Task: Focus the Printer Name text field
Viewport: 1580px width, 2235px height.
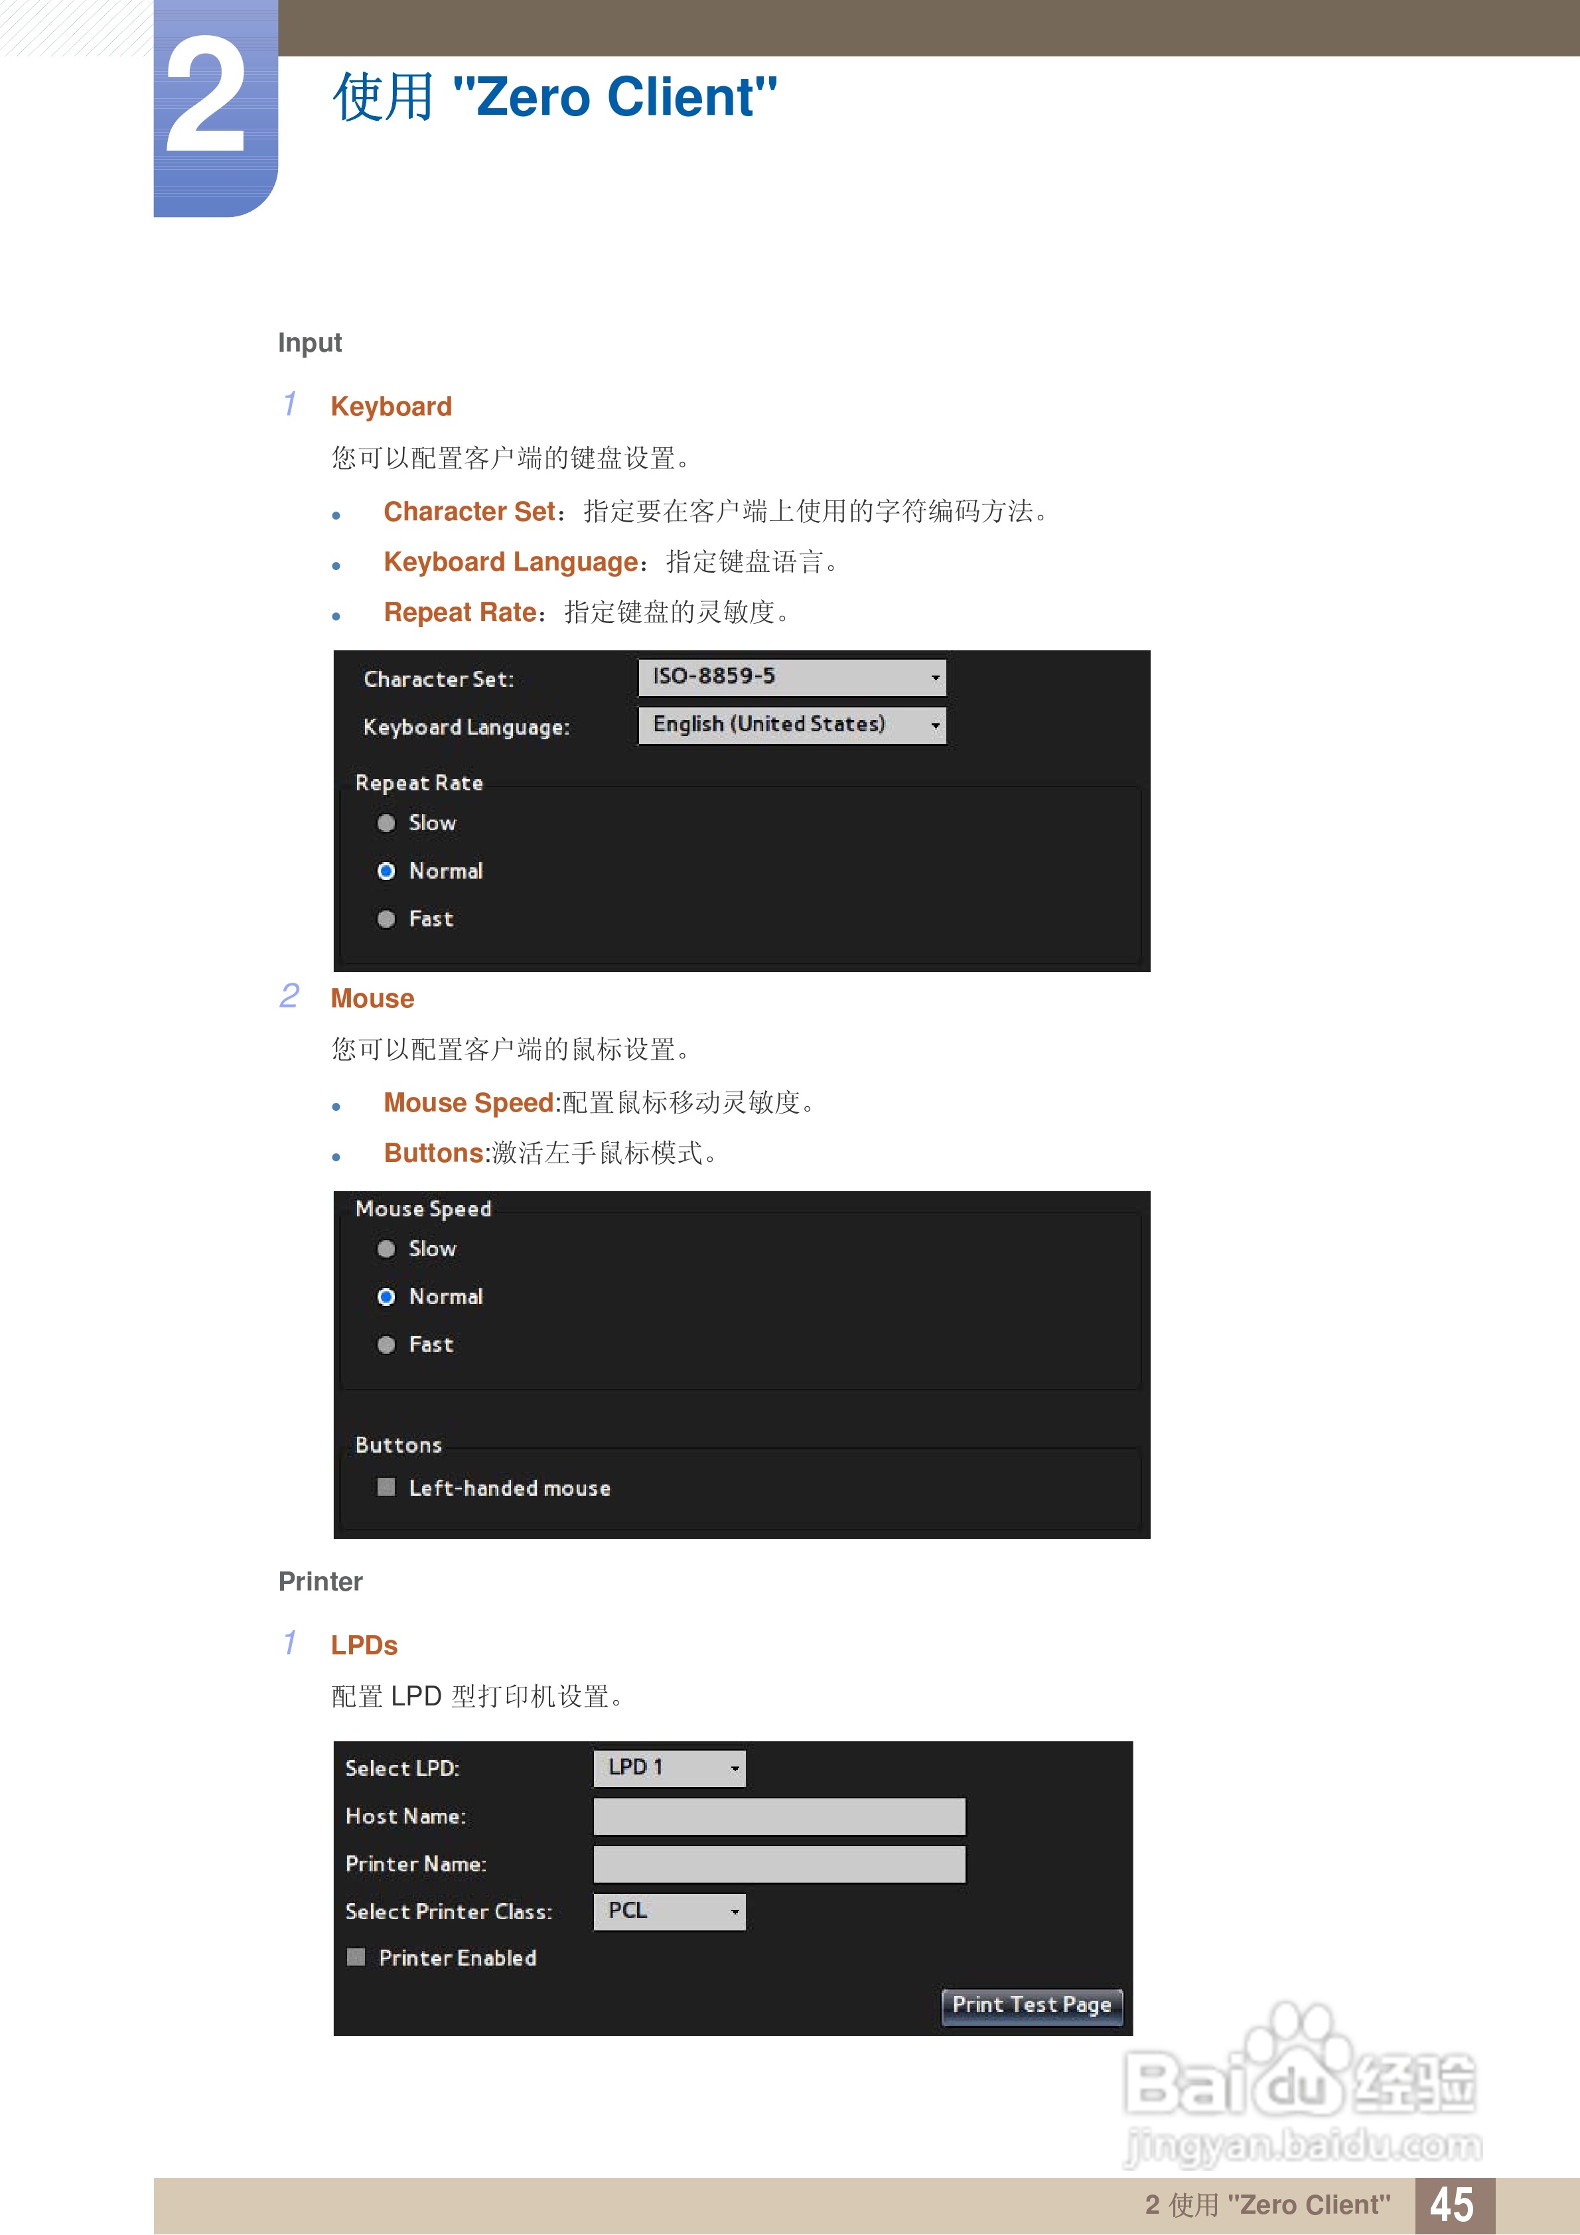Action: [x=779, y=1864]
